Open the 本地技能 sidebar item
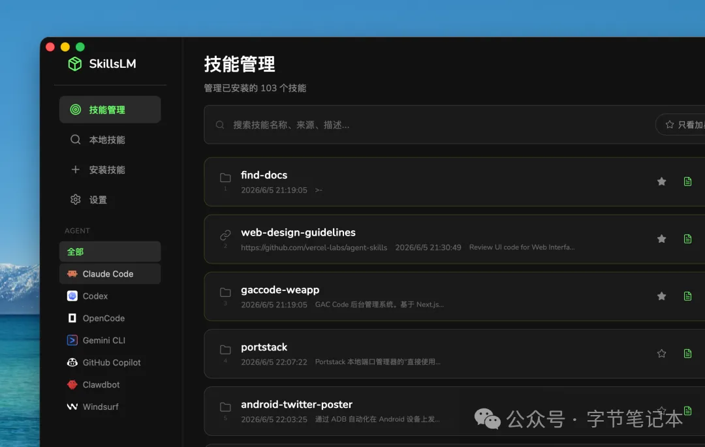This screenshot has height=447, width=705. click(x=110, y=140)
